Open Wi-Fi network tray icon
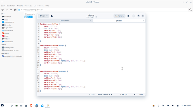 [163, 105]
